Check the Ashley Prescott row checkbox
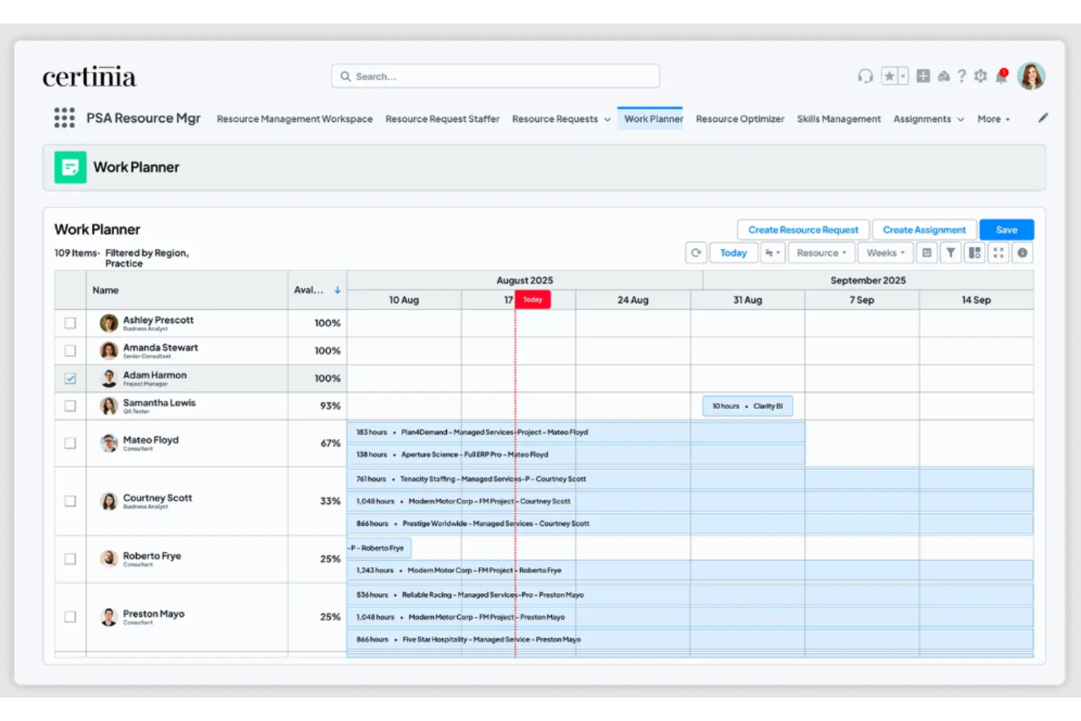 70,323
